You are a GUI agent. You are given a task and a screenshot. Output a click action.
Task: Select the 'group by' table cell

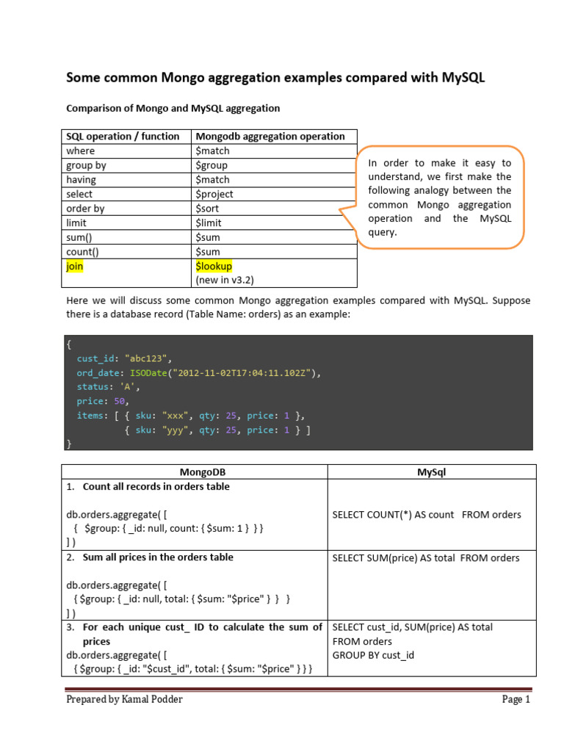point(126,165)
